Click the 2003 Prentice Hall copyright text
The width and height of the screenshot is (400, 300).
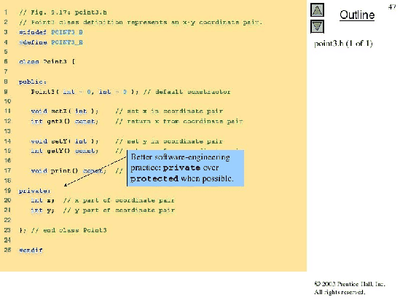tap(350, 284)
